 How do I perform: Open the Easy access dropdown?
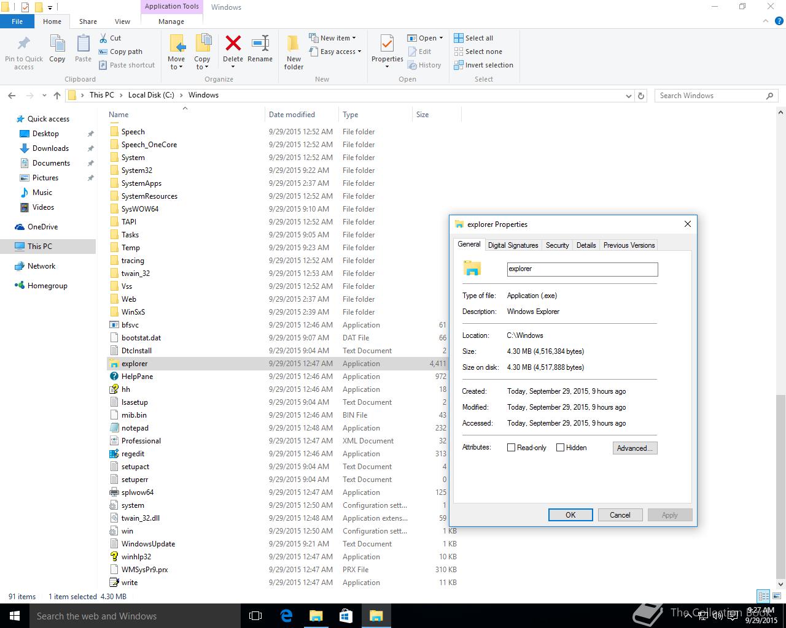pos(337,52)
